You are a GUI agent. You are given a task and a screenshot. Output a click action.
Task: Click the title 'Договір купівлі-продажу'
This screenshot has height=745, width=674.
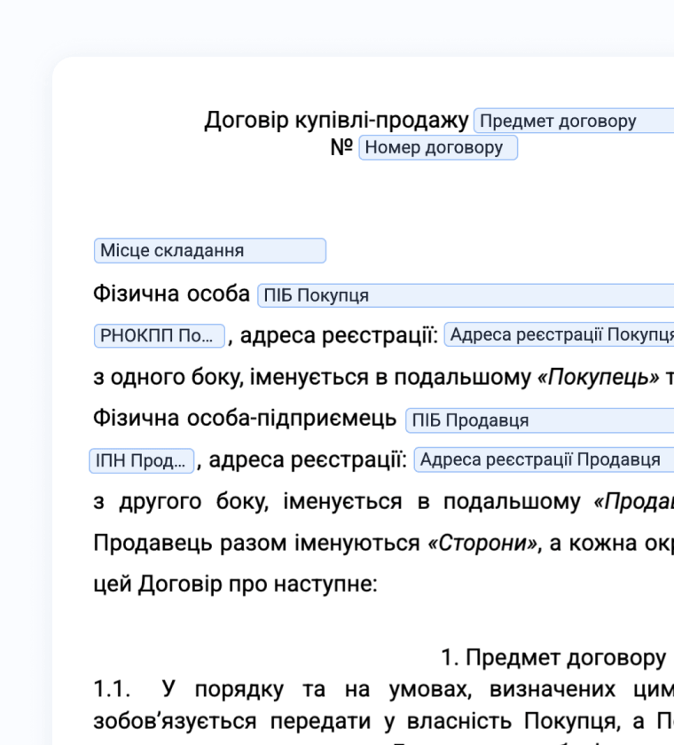coord(336,120)
